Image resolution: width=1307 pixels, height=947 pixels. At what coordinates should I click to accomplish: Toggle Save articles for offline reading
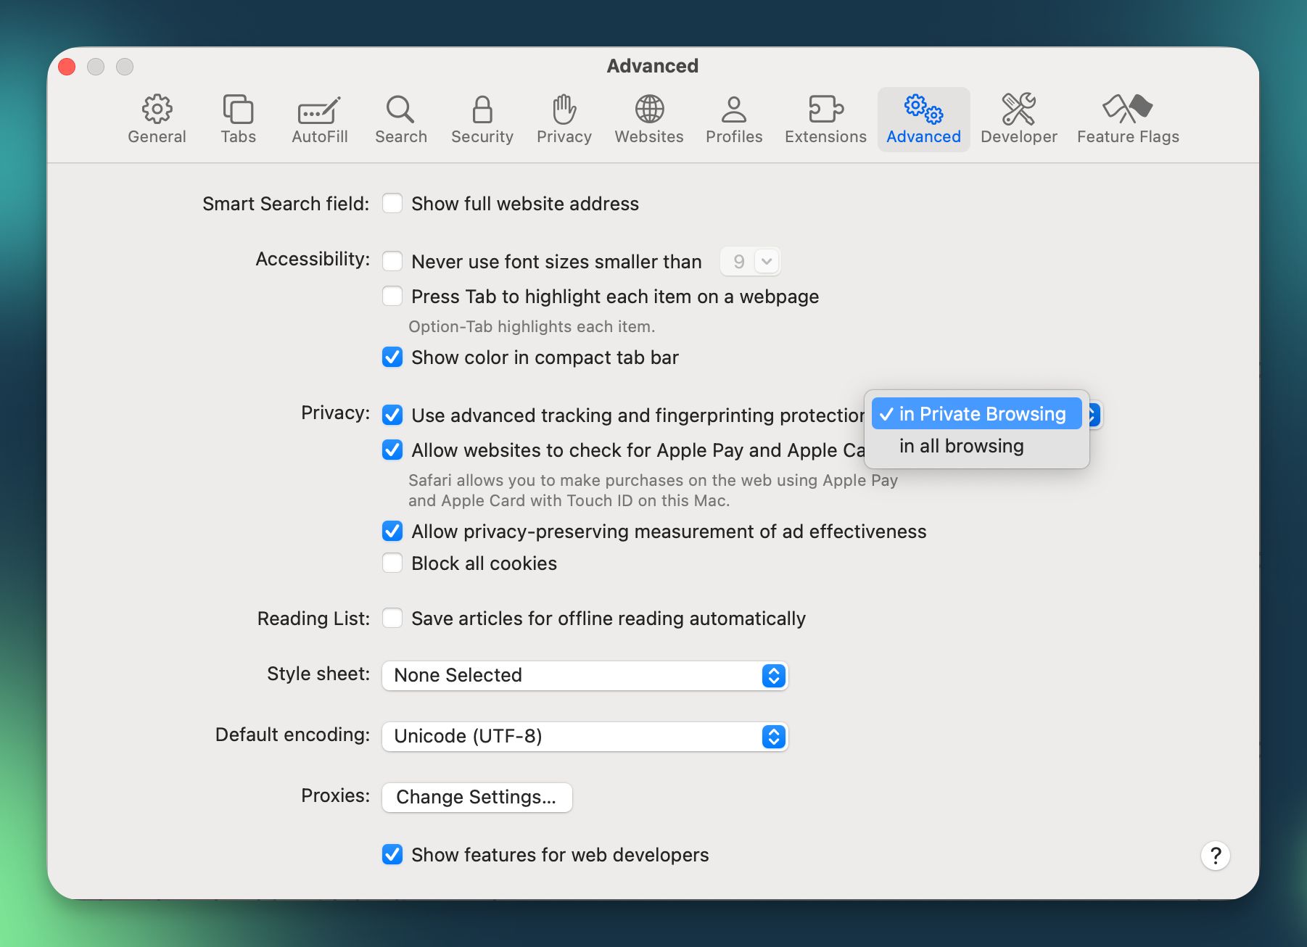coord(392,618)
